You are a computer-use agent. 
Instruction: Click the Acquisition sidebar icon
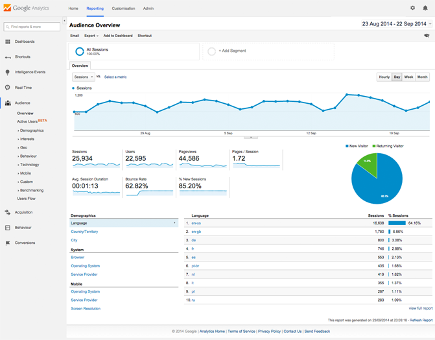(x=8, y=212)
